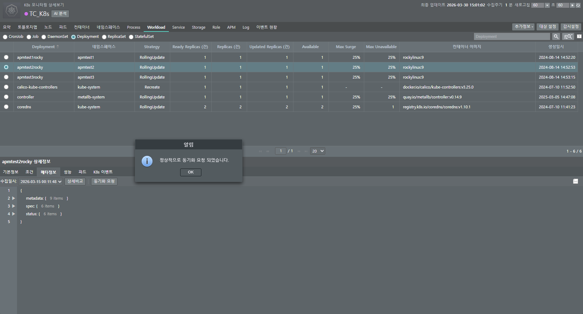Screen dimensions: 583x314
Task: Select the DaemonSet radio button
Action: point(44,37)
